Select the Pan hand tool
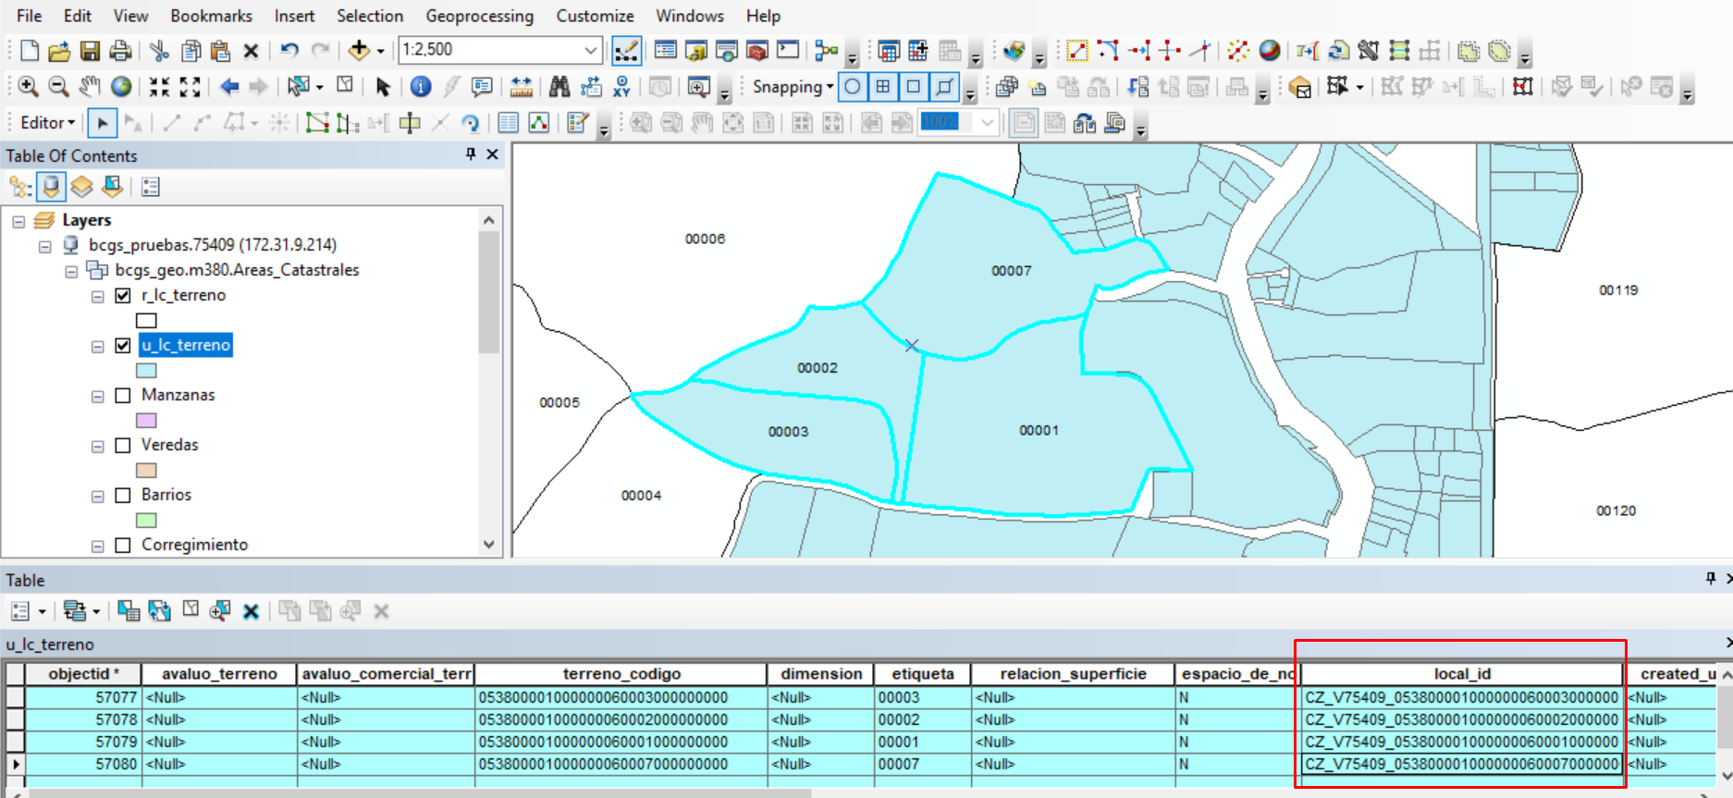The width and height of the screenshot is (1733, 798). pos(90,87)
